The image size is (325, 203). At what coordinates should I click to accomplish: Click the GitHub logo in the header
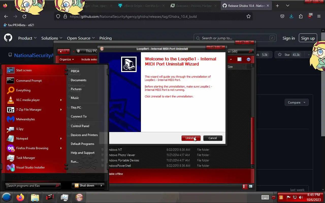(8, 38)
